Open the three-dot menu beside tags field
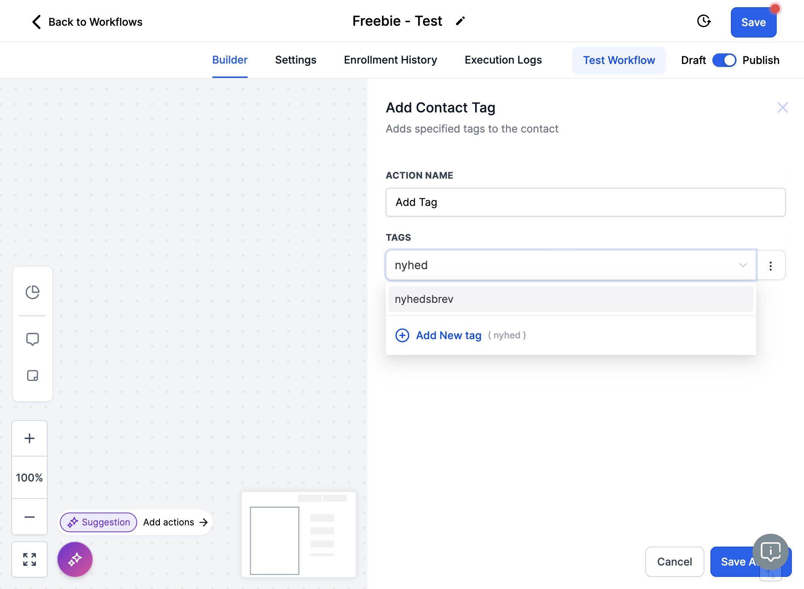The height and width of the screenshot is (589, 804). pos(771,266)
